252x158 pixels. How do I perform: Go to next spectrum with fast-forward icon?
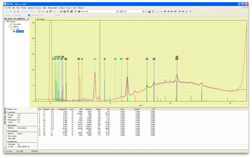point(172,11)
